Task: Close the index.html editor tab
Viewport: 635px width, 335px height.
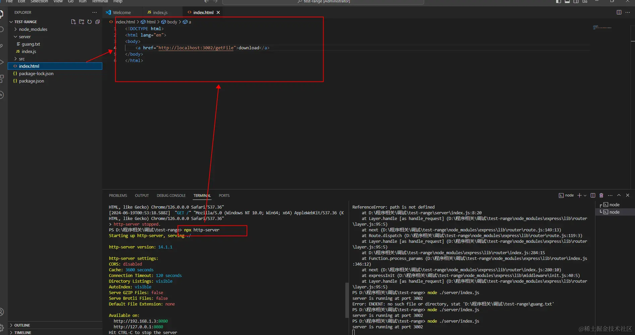Action: 218,12
